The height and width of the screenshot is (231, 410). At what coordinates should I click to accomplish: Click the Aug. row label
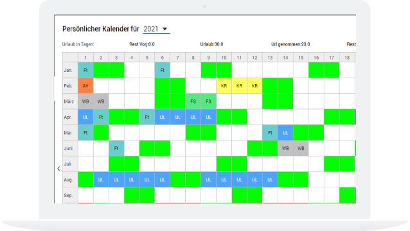tap(70, 180)
